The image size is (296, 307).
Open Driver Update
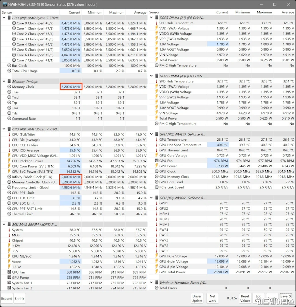click(x=197, y=298)
